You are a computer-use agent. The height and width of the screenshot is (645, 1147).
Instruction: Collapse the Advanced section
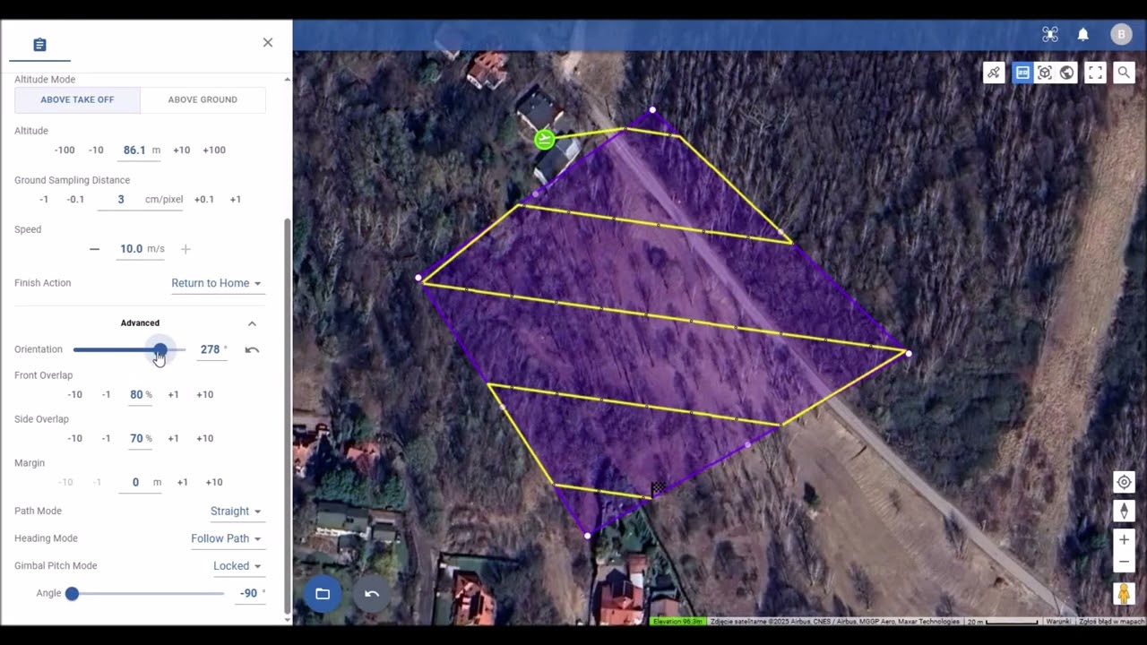click(252, 323)
